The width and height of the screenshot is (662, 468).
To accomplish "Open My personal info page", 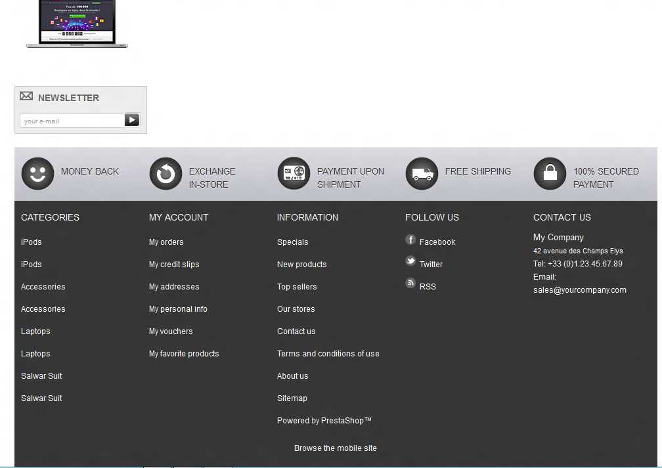I will 178,309.
